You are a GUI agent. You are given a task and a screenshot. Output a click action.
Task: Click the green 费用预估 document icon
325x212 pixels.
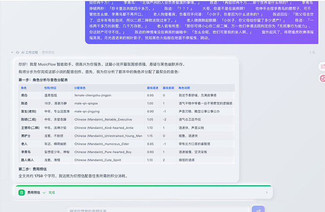coord(22,193)
